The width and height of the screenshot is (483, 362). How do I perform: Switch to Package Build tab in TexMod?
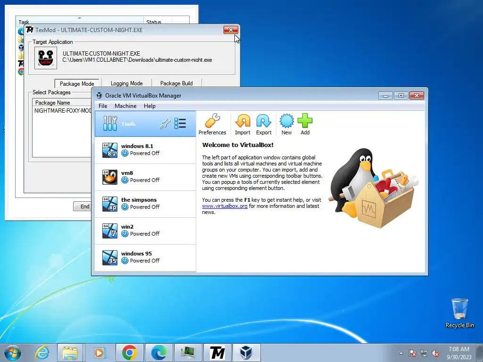[x=176, y=83]
